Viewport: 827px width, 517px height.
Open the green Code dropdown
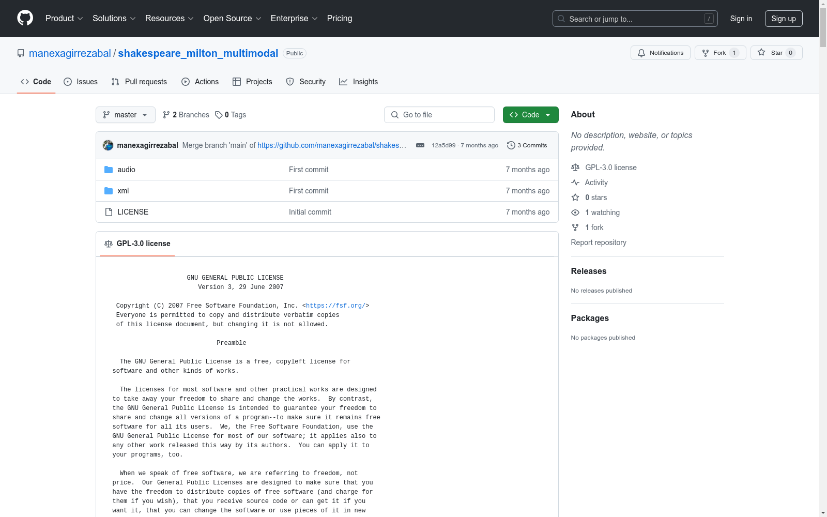click(x=531, y=115)
